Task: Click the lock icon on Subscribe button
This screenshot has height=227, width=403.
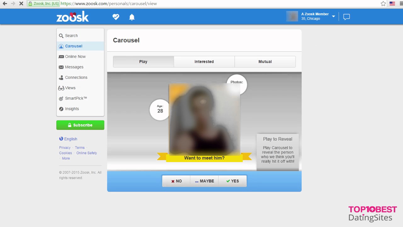Action: pos(70,125)
